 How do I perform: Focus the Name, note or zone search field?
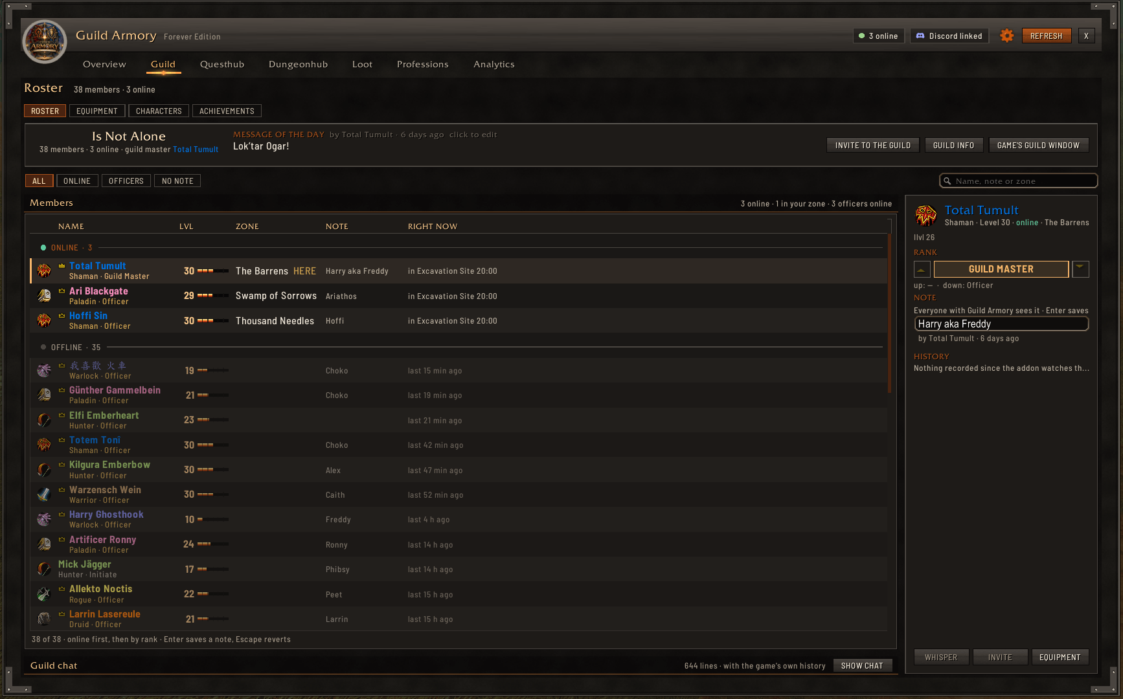click(x=1019, y=181)
